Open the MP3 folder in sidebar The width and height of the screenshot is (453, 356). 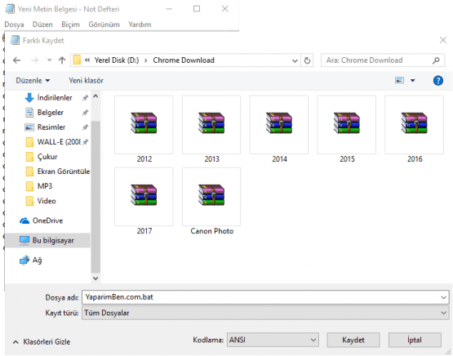pyautogui.click(x=39, y=186)
